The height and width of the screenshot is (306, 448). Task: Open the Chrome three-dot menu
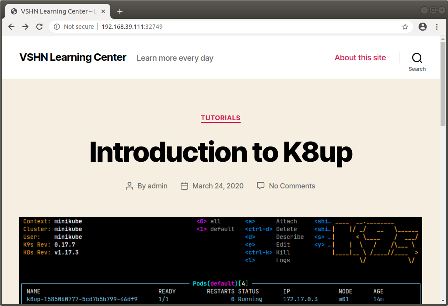pyautogui.click(x=437, y=27)
